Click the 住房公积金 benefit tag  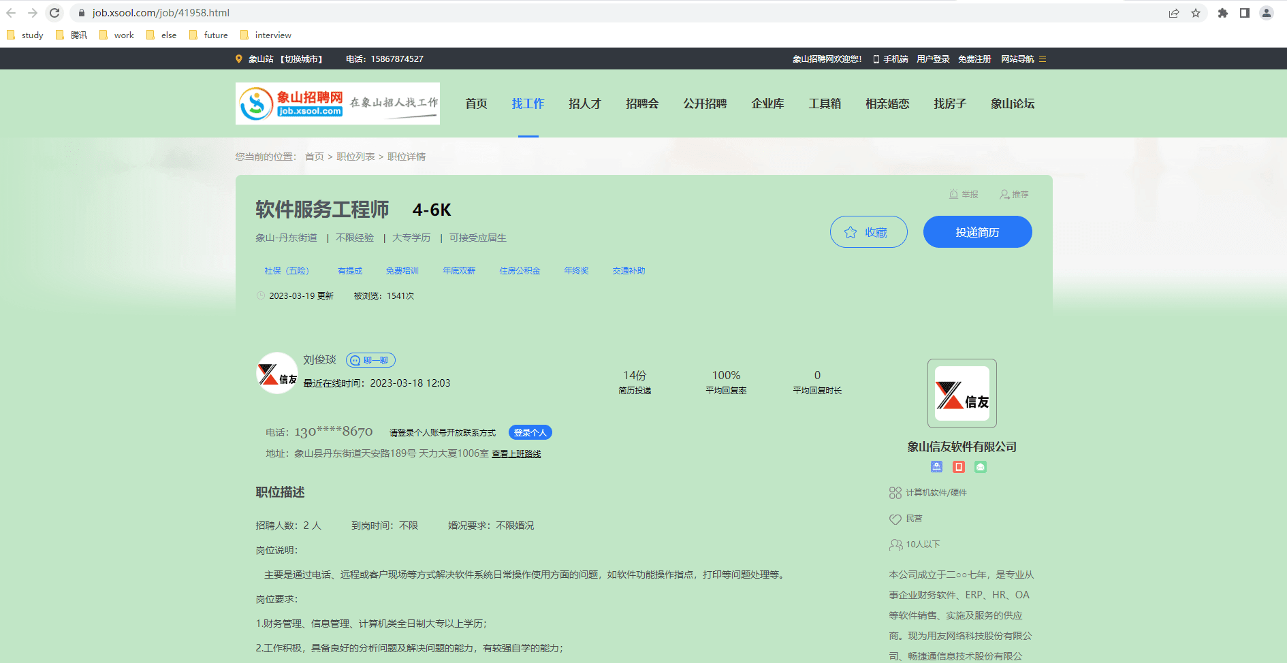520,271
